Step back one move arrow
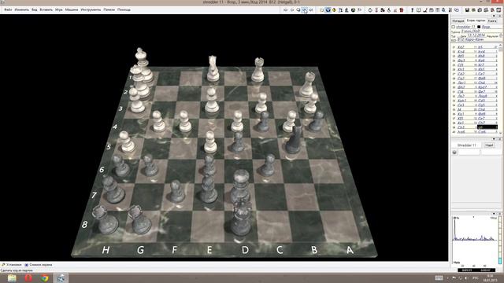This screenshot has height=283, width=504. 292,10
